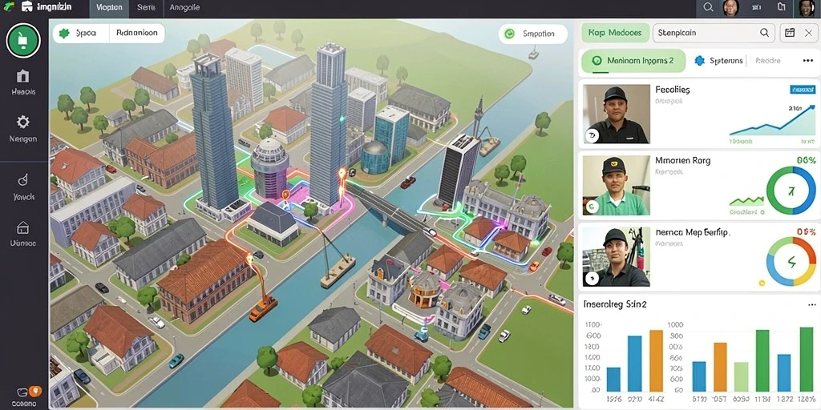
Task: Click the Inseralreg Siin2 chart heading
Action: (615, 303)
